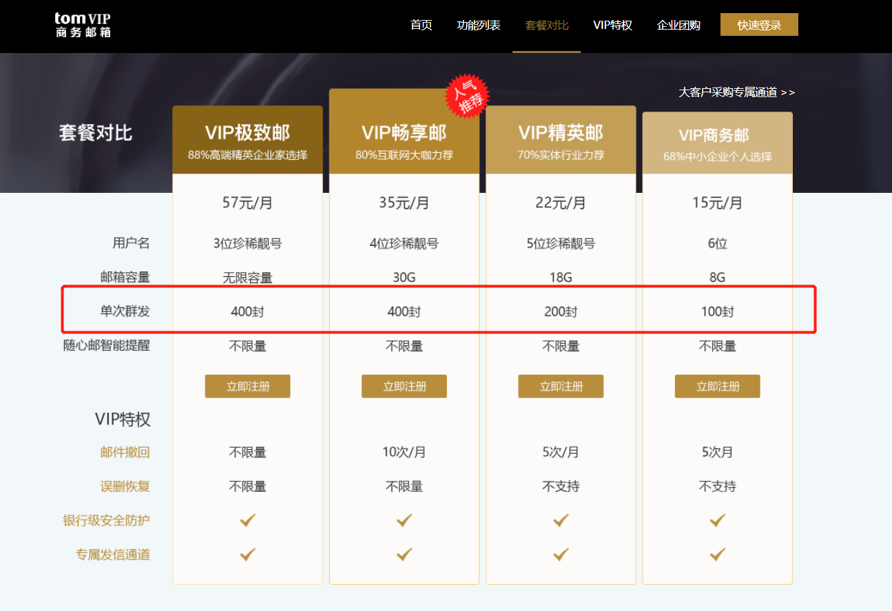892x611 pixels.
Task: Click the tom VIP 商务邮箱 logo
Action: (x=83, y=25)
